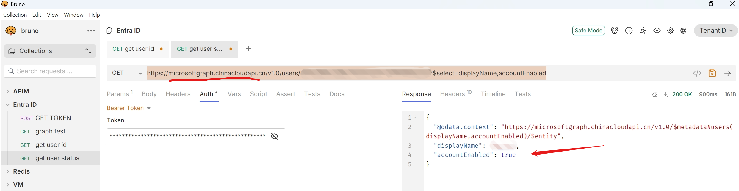Toggle token visibility eye icon

pyautogui.click(x=275, y=136)
